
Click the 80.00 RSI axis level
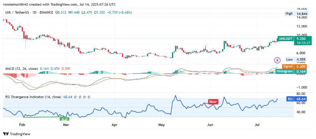[301, 94]
